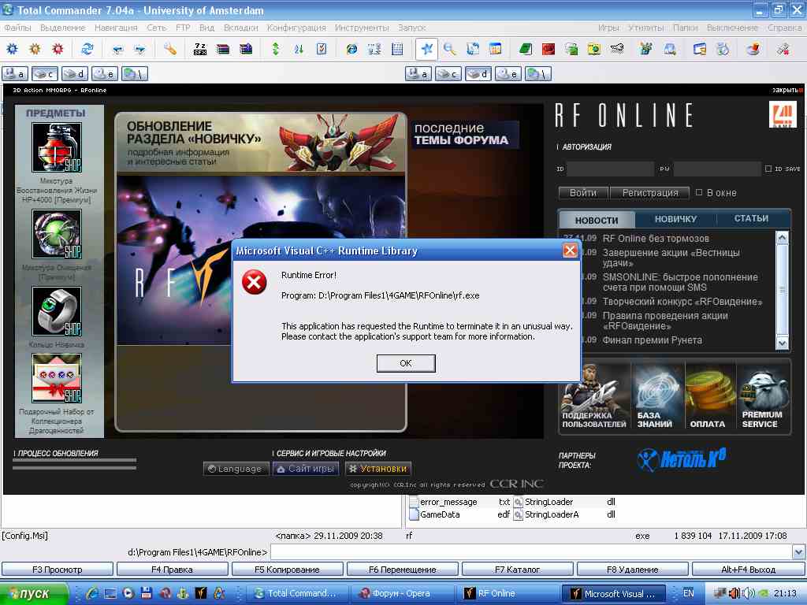
Task: Click the 4GAME logo in RF Online launcher
Action: point(783,114)
